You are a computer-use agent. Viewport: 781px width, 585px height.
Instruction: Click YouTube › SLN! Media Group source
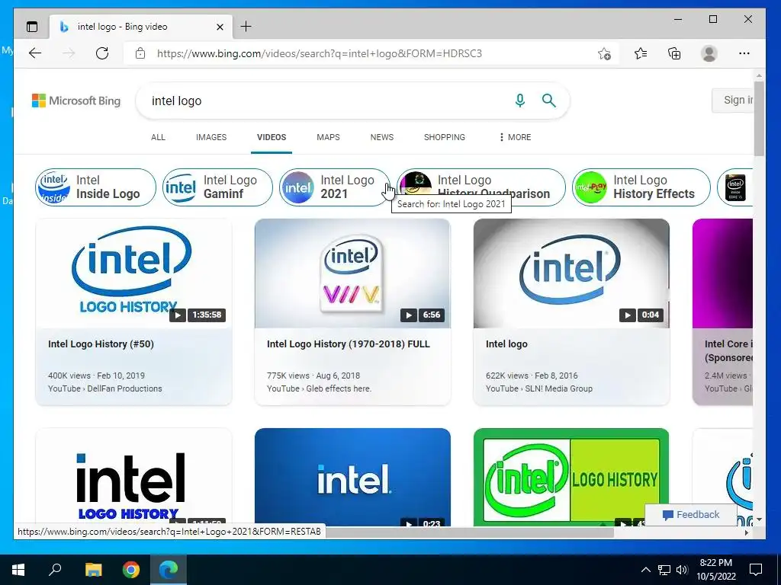(539, 388)
